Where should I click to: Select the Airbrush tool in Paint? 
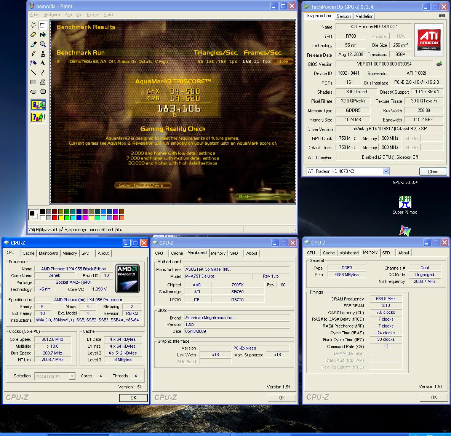34,63
